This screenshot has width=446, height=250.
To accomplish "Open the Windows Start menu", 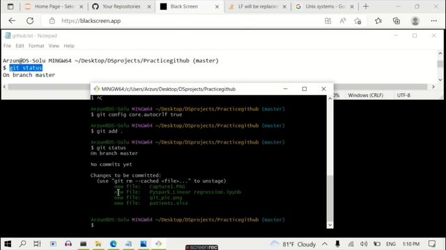I will 8,244.
